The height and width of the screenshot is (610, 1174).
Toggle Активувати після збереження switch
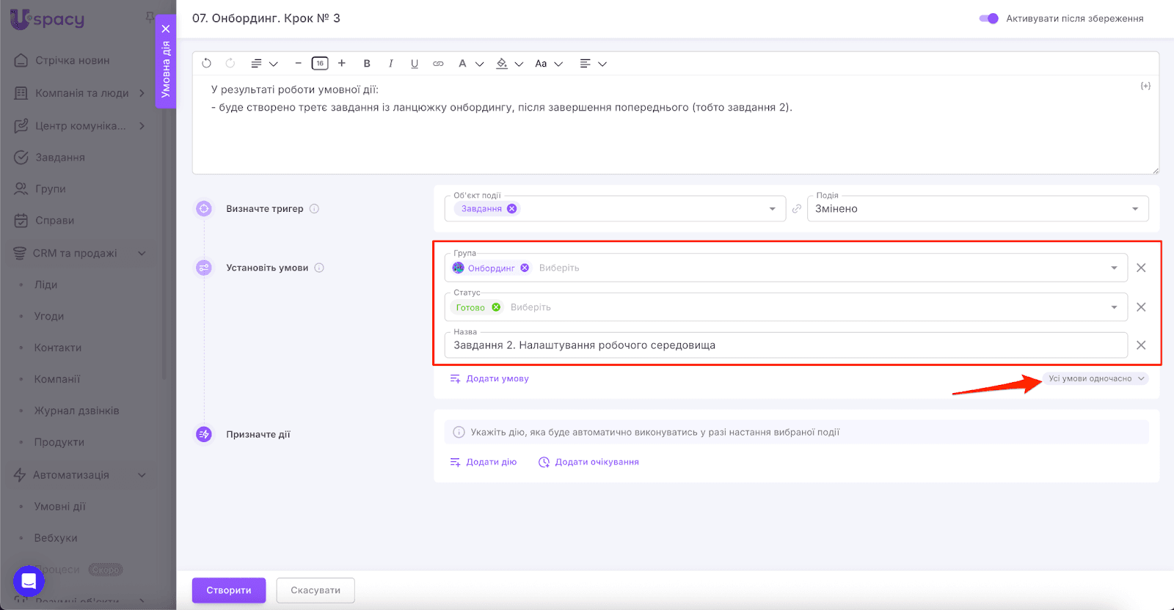[x=988, y=18]
